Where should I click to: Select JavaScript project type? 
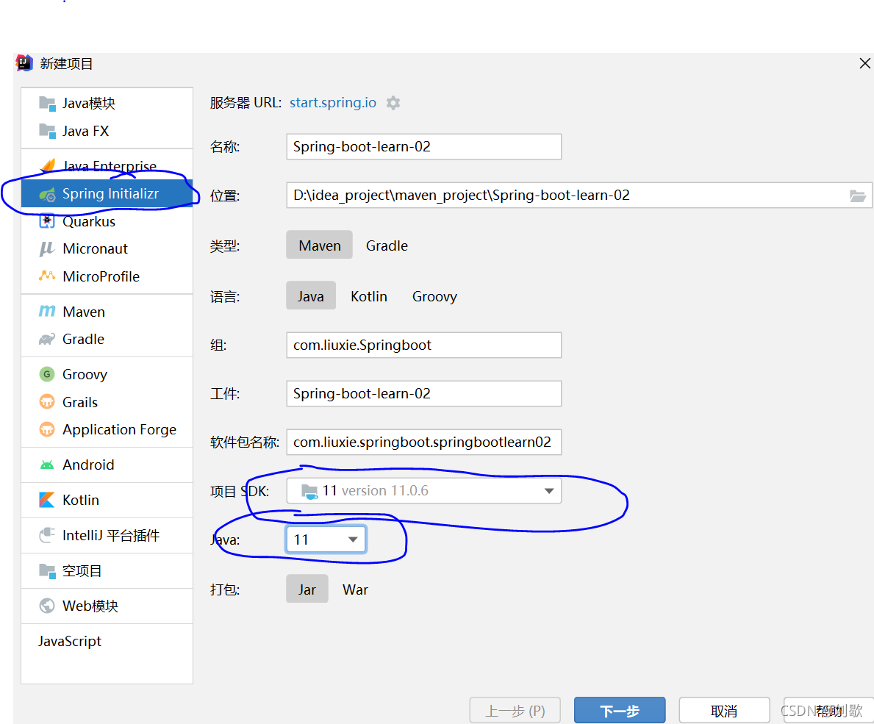pyautogui.click(x=107, y=641)
